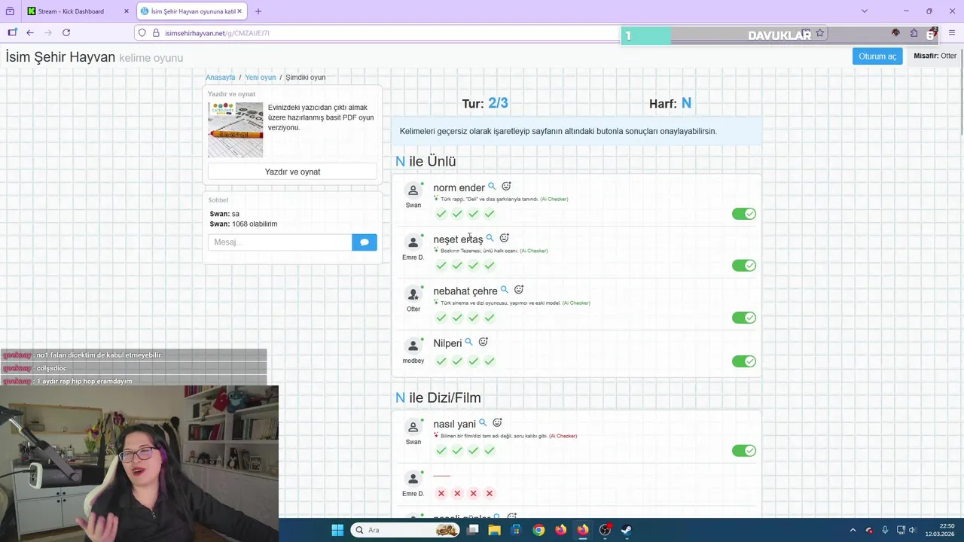Open emoji reaction for norm ender
Image resolution: width=964 pixels, height=542 pixels.
coord(506,186)
